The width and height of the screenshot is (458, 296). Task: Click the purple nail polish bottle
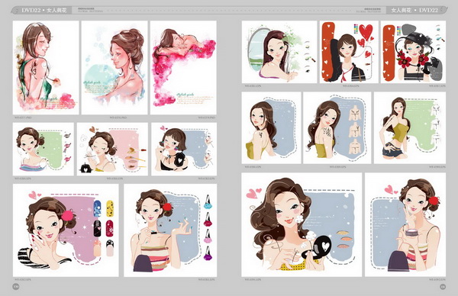click(x=208, y=253)
